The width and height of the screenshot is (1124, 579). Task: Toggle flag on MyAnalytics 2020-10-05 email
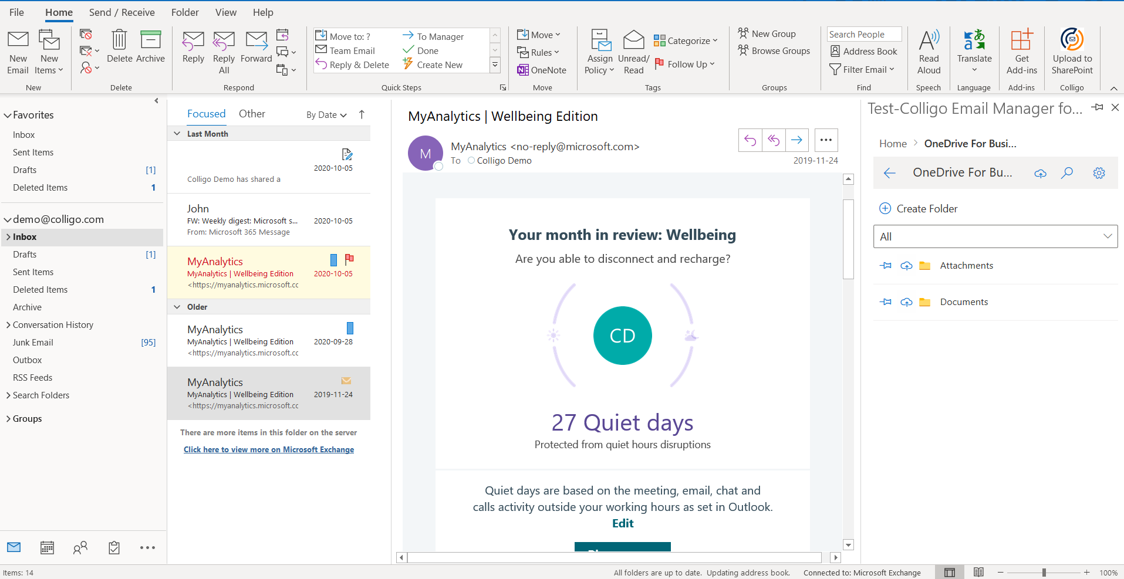click(x=349, y=259)
